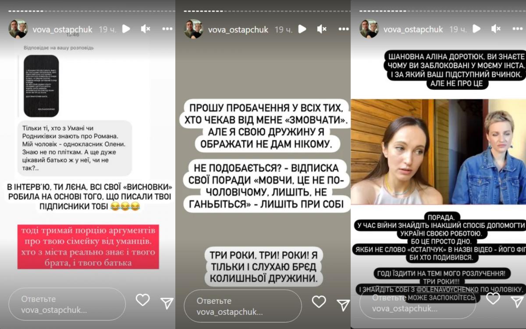Open more options on the middle story

[x=344, y=29]
